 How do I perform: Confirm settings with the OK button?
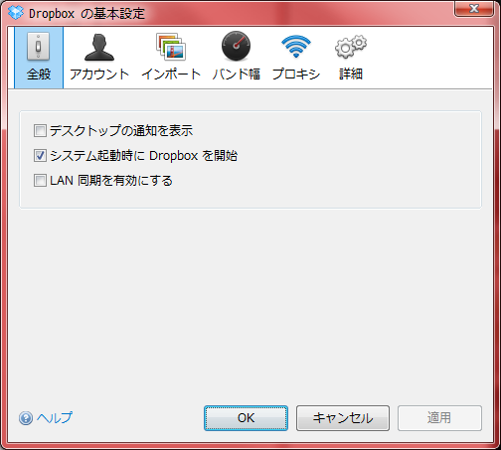pos(246,418)
